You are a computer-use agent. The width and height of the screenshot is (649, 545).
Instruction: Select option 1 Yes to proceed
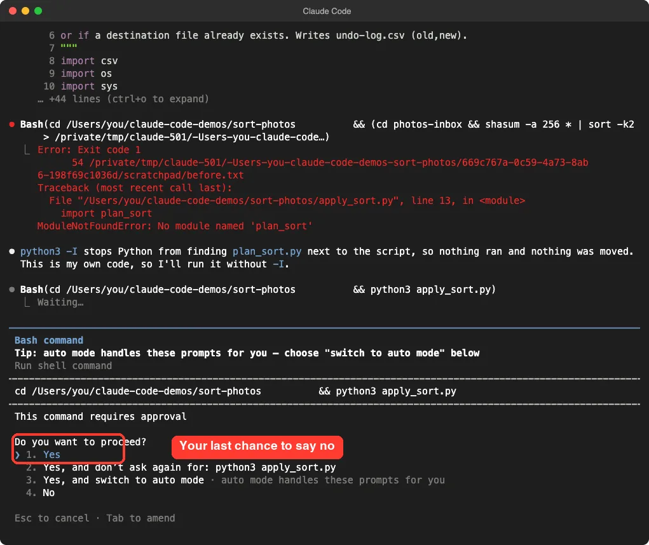click(43, 454)
